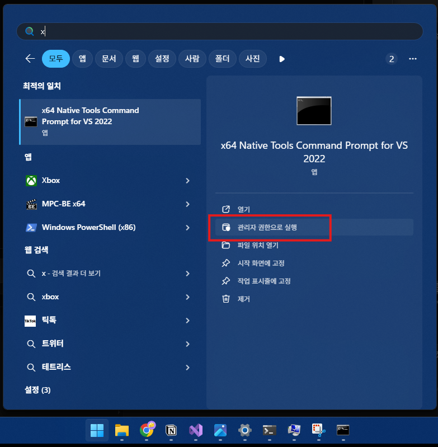Open the three-dots options menu
Screen dimensions: 438x447
413,59
